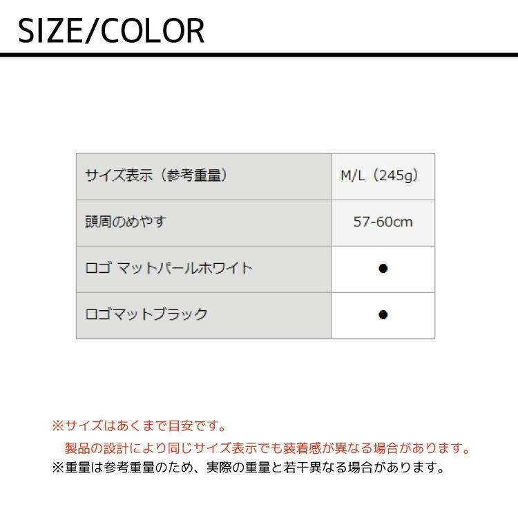Click the availability dot for matte black
This screenshot has height=518, width=518.
click(383, 314)
